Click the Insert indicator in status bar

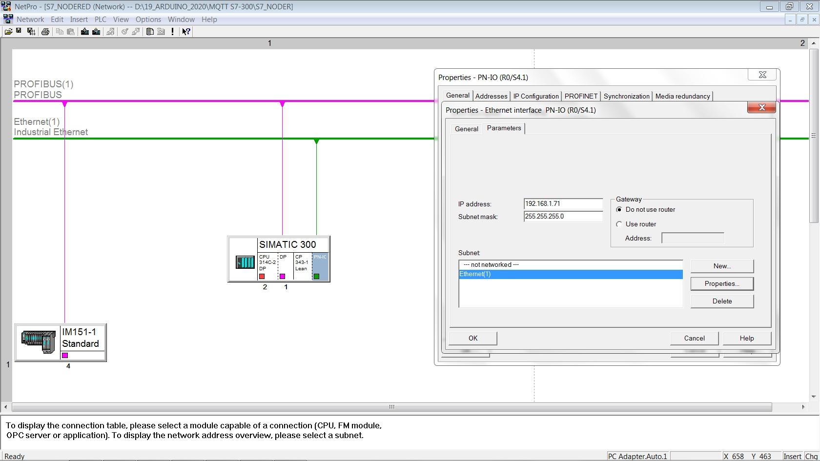pos(792,457)
